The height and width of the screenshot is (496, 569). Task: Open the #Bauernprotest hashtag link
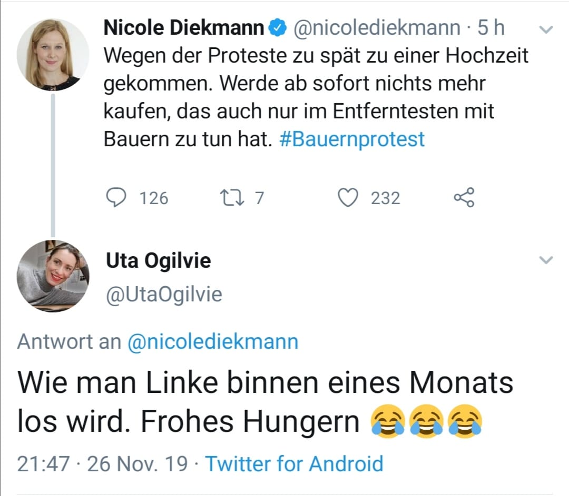351,139
